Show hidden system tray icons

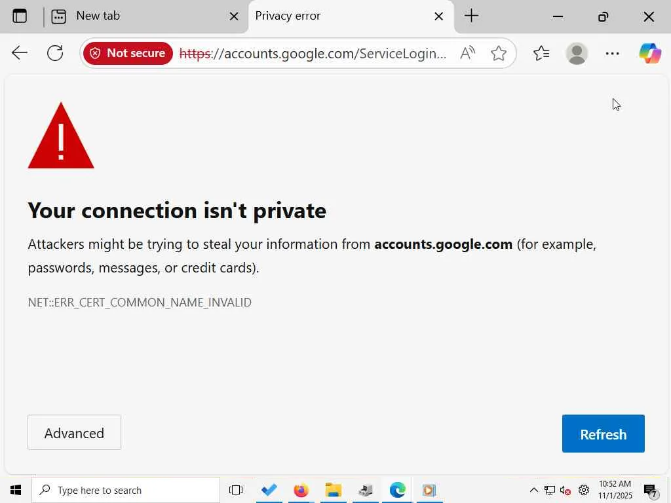point(533,490)
